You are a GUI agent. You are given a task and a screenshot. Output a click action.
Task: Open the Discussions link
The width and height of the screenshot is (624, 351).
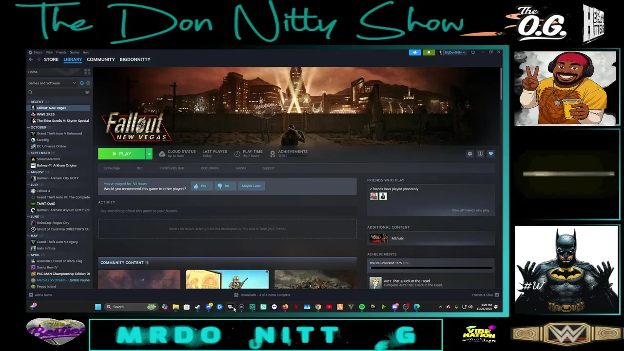(210, 168)
